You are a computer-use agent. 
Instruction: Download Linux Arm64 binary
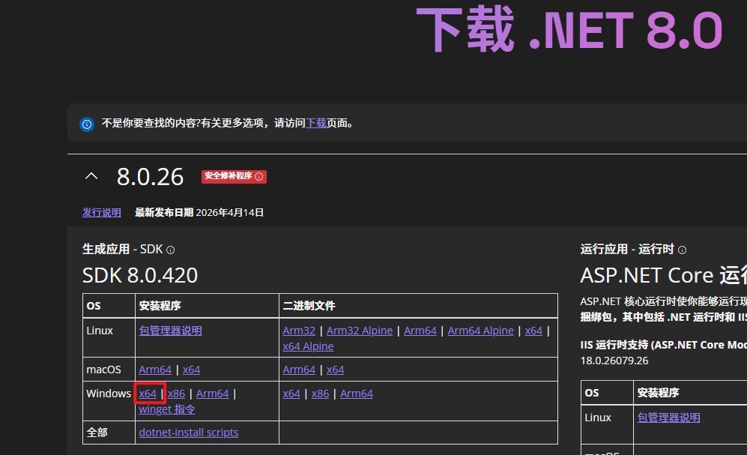(420, 331)
